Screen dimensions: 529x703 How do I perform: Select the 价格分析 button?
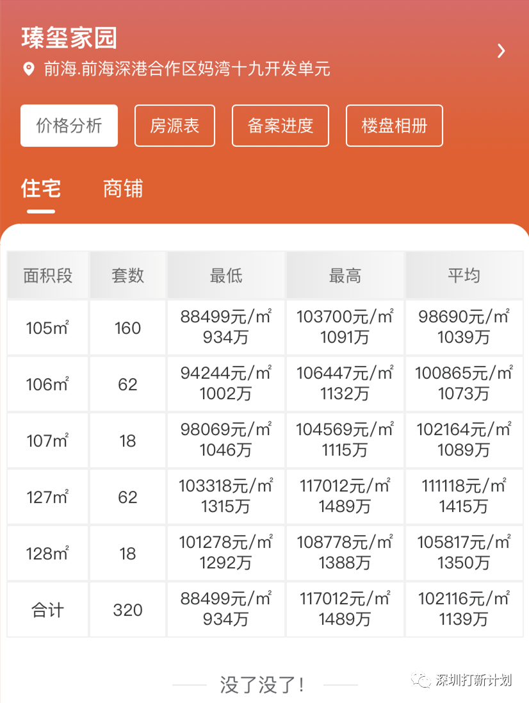69,126
